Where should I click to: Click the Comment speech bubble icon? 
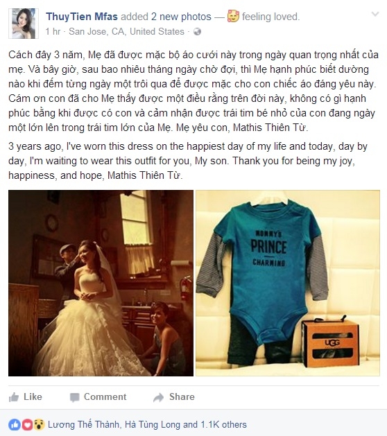tap(75, 397)
